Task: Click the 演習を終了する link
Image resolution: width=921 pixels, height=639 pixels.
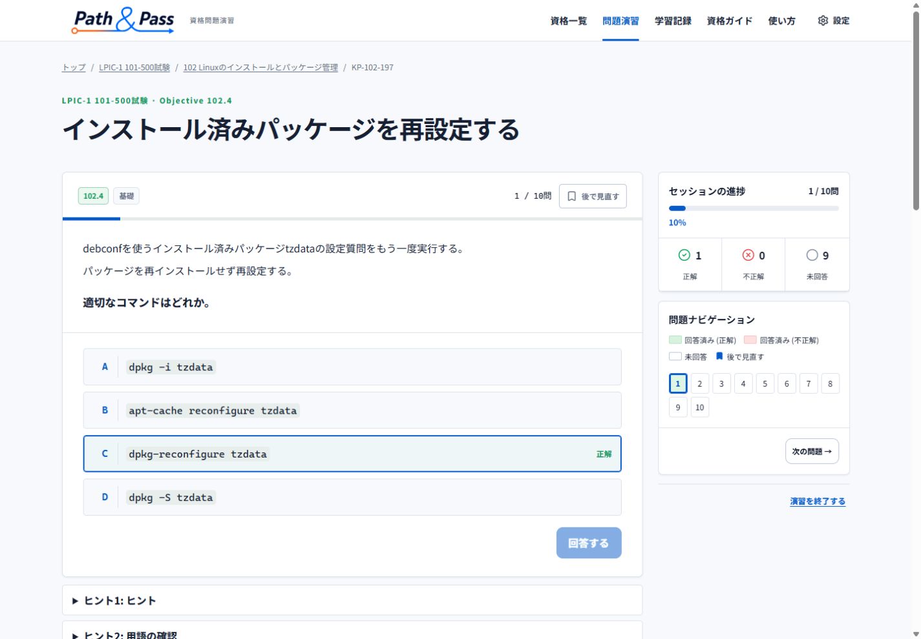Action: [x=818, y=501]
